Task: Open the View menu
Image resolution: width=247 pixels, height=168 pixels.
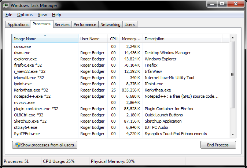Action: coord(42,15)
